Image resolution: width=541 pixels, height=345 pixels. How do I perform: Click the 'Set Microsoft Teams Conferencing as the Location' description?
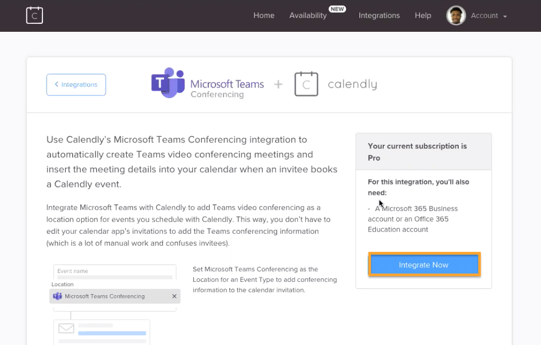(x=264, y=280)
